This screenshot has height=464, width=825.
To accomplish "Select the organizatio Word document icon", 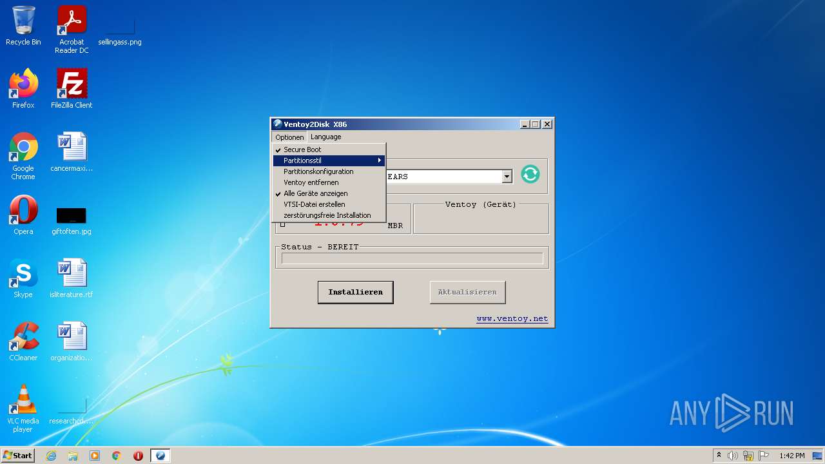I will coord(72,341).
